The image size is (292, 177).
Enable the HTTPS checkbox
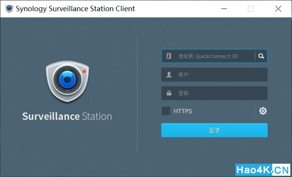(166, 111)
